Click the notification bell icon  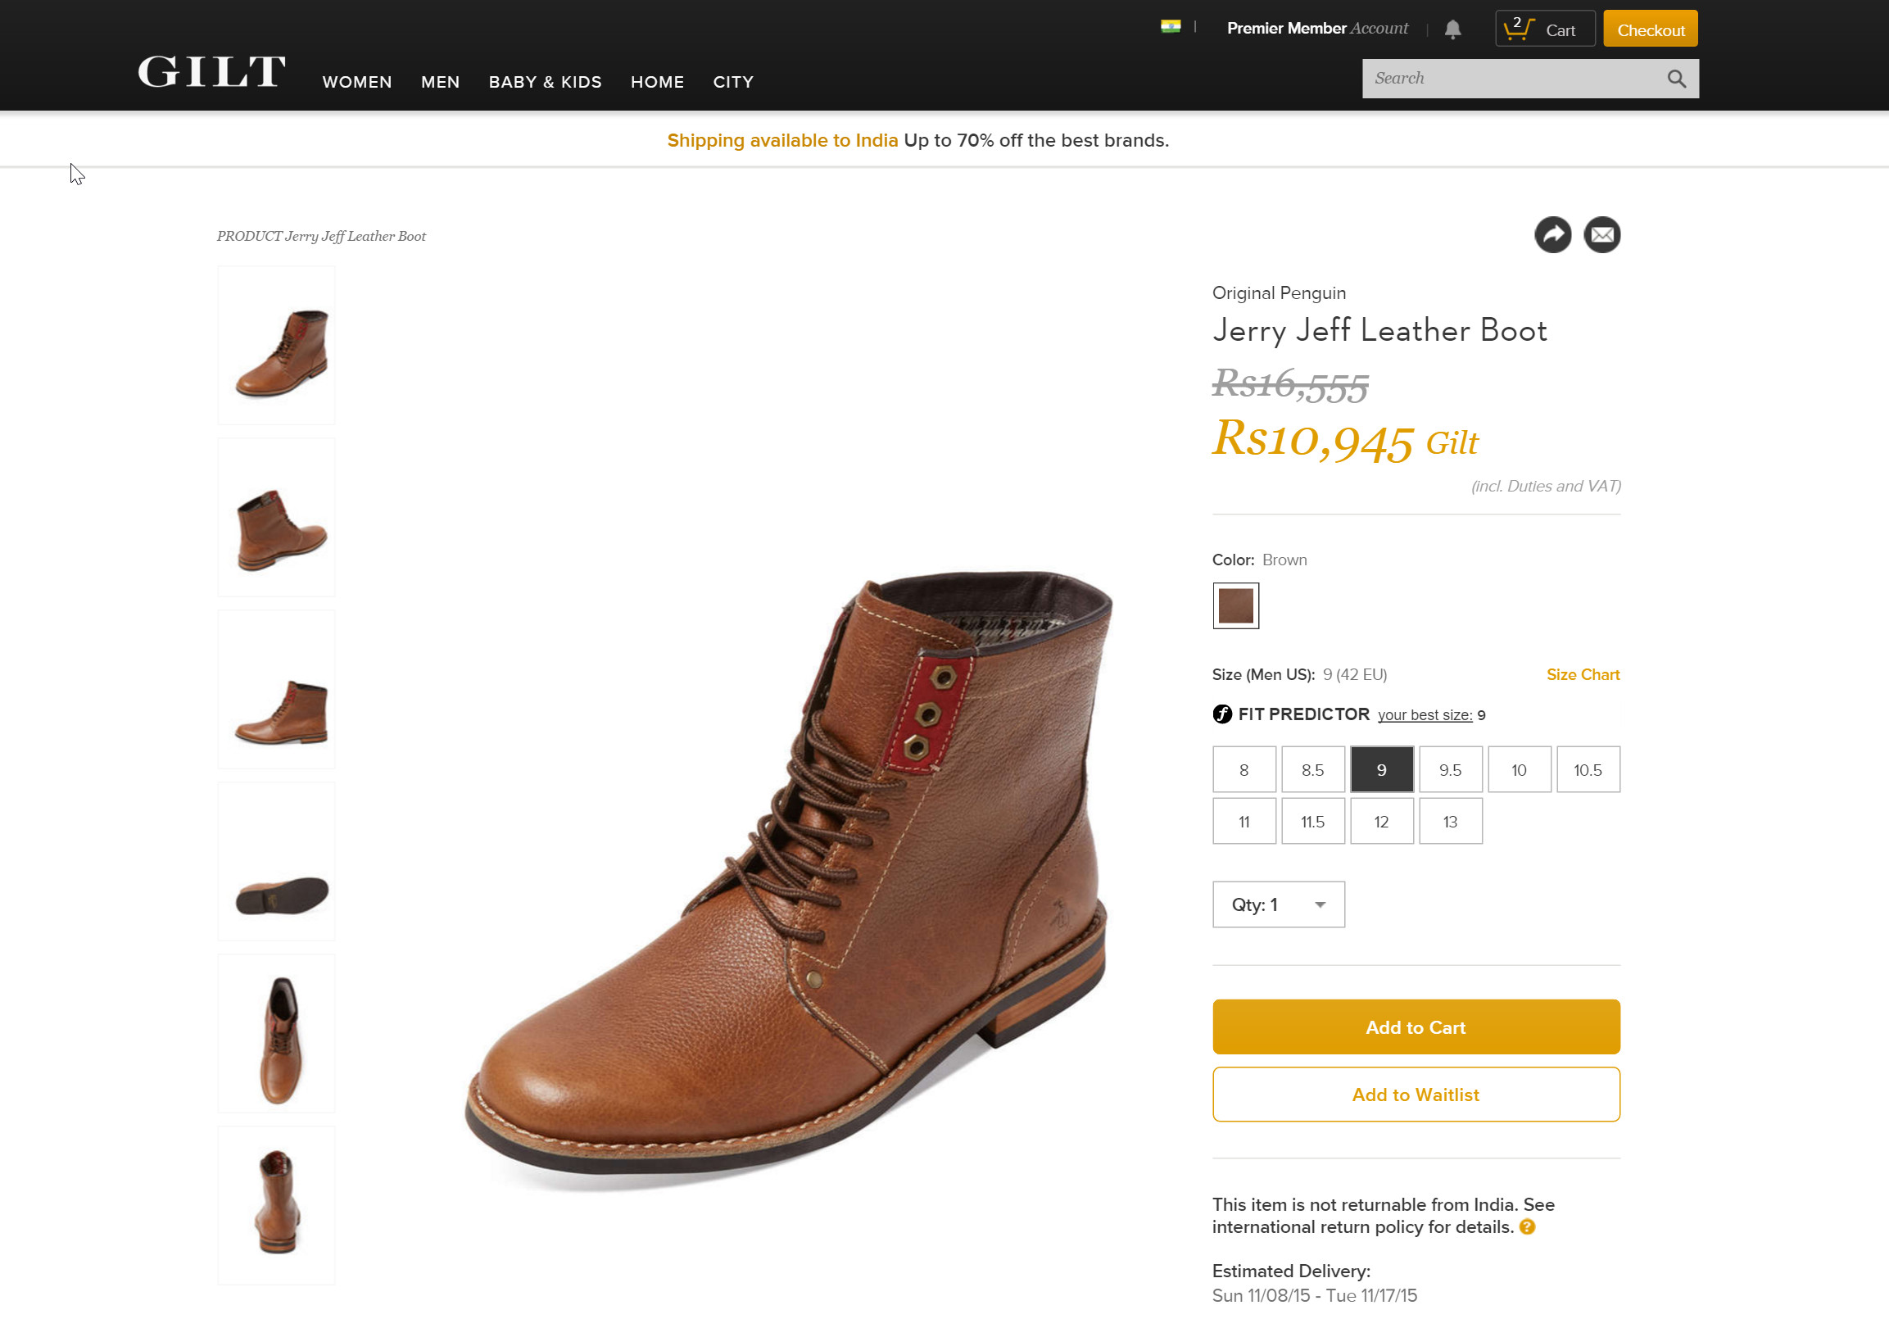pos(1452,28)
